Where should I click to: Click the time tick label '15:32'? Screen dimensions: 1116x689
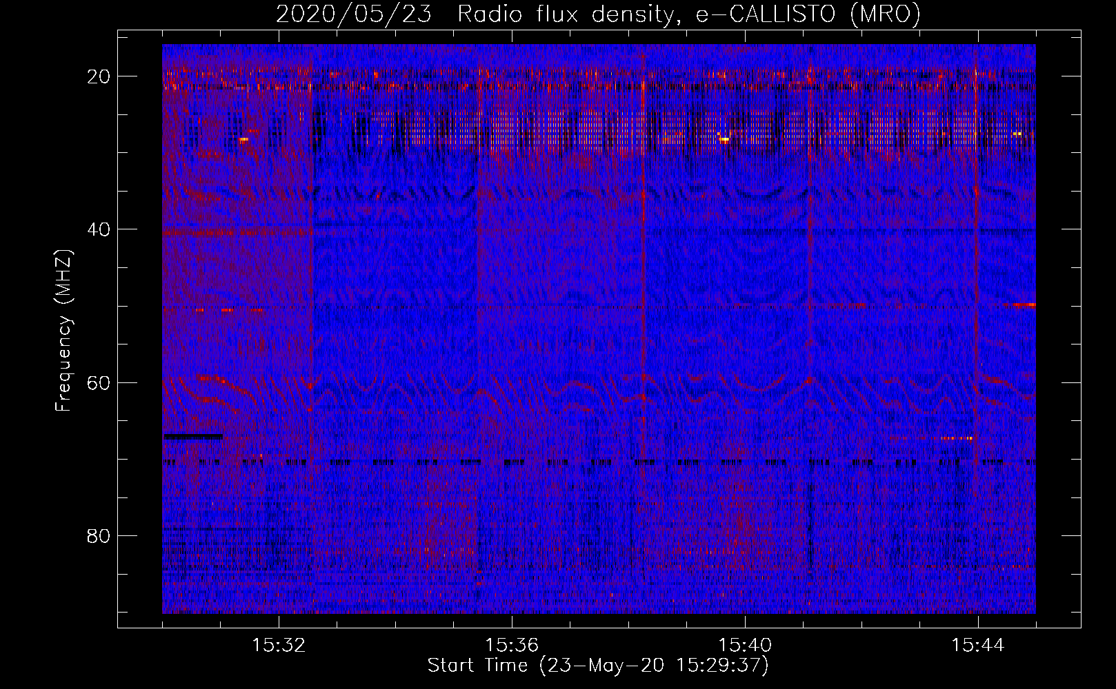click(279, 646)
